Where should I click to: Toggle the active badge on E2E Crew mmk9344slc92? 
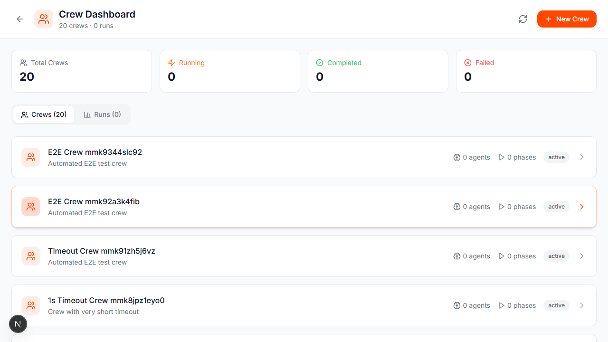pos(556,157)
